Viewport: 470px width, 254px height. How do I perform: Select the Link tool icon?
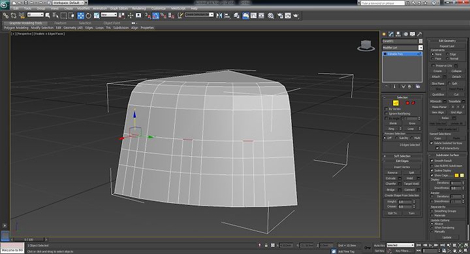tap(6, 16)
